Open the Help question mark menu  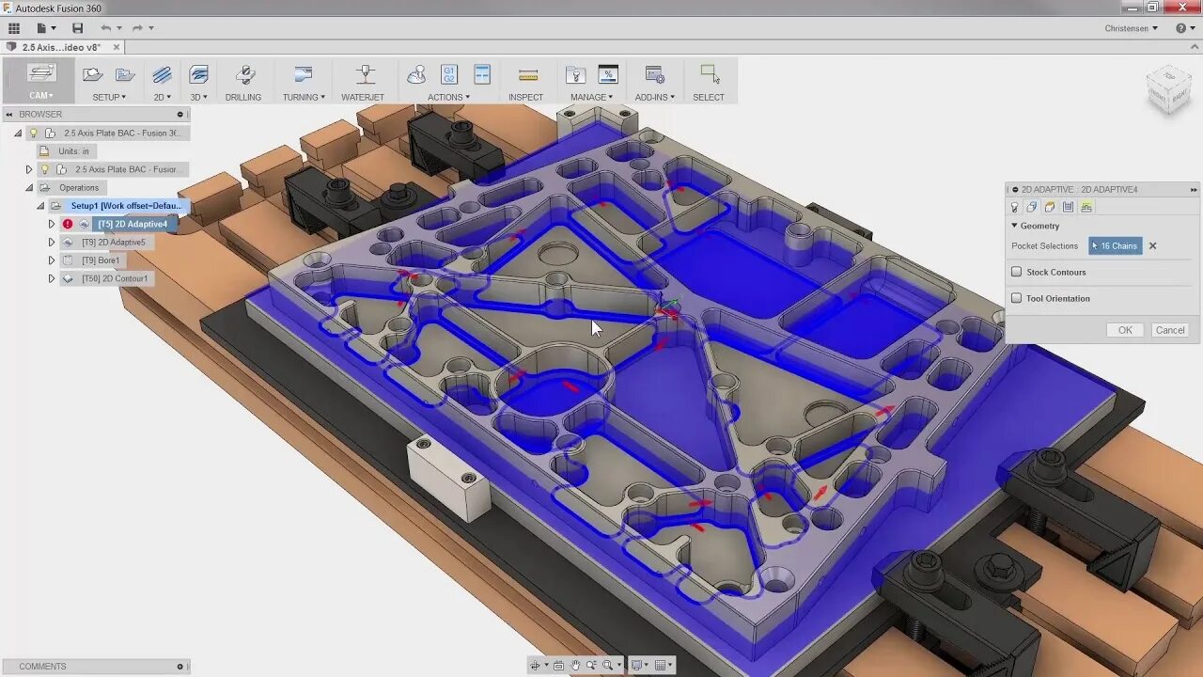1185,28
